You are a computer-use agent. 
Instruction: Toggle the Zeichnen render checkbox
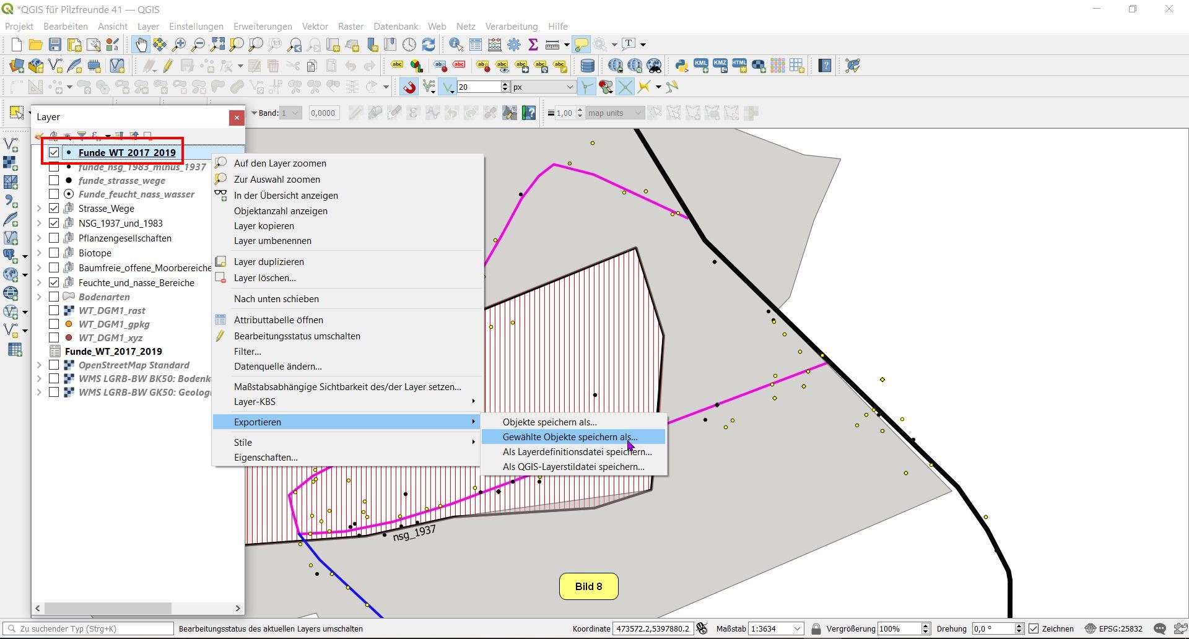[1034, 628]
